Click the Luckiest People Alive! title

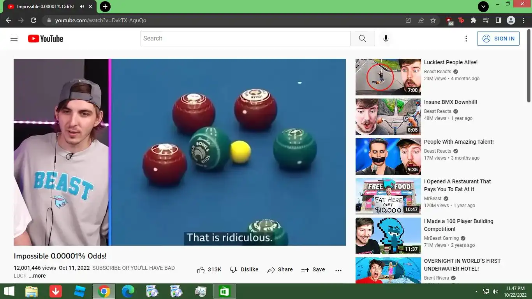[x=451, y=62]
